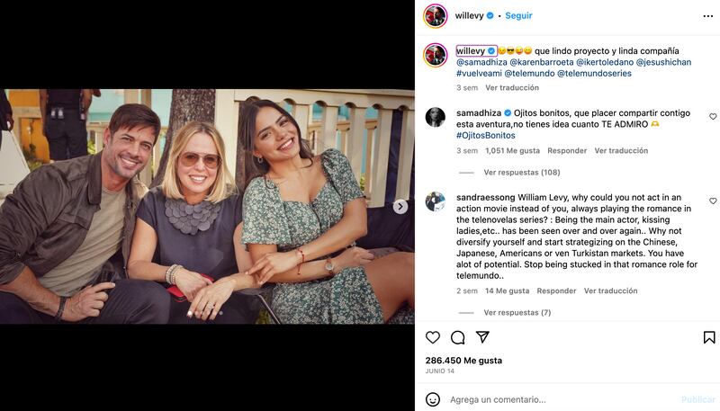
Task: Open the three-dot more options menu
Action: pyautogui.click(x=707, y=16)
